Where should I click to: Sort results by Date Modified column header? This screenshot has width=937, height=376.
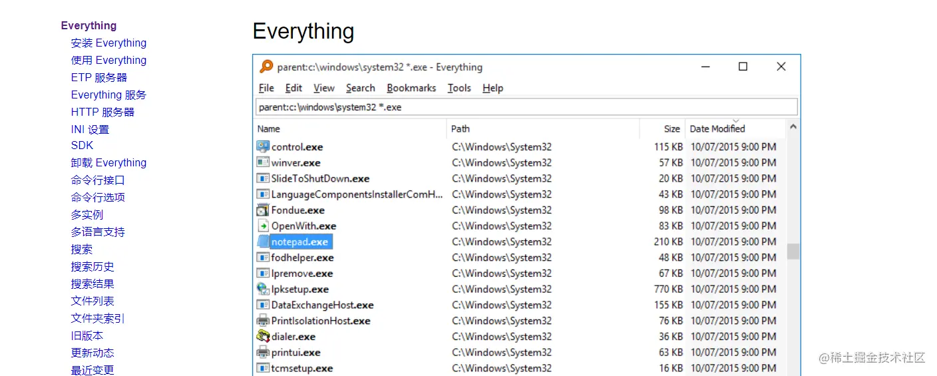[x=735, y=129]
